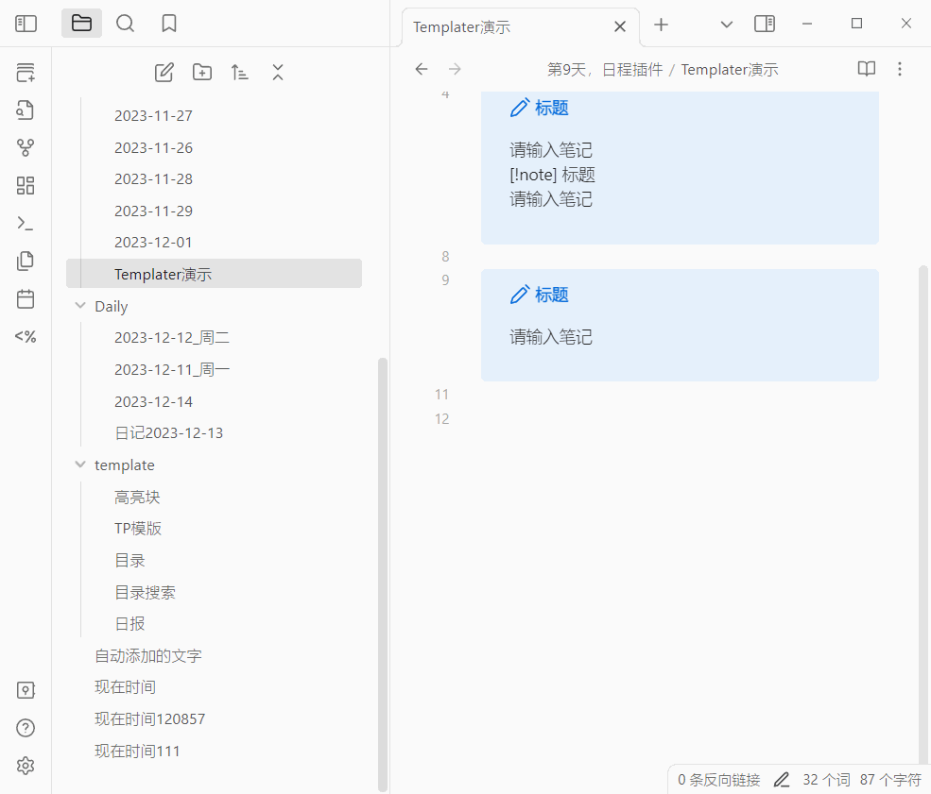The height and width of the screenshot is (794, 931).
Task: Toggle the left sidebar
Action: click(x=26, y=24)
